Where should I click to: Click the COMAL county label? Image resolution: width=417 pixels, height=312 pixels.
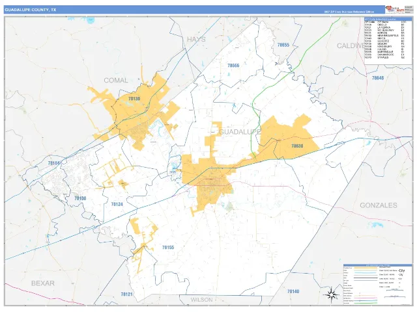pos(116,81)
